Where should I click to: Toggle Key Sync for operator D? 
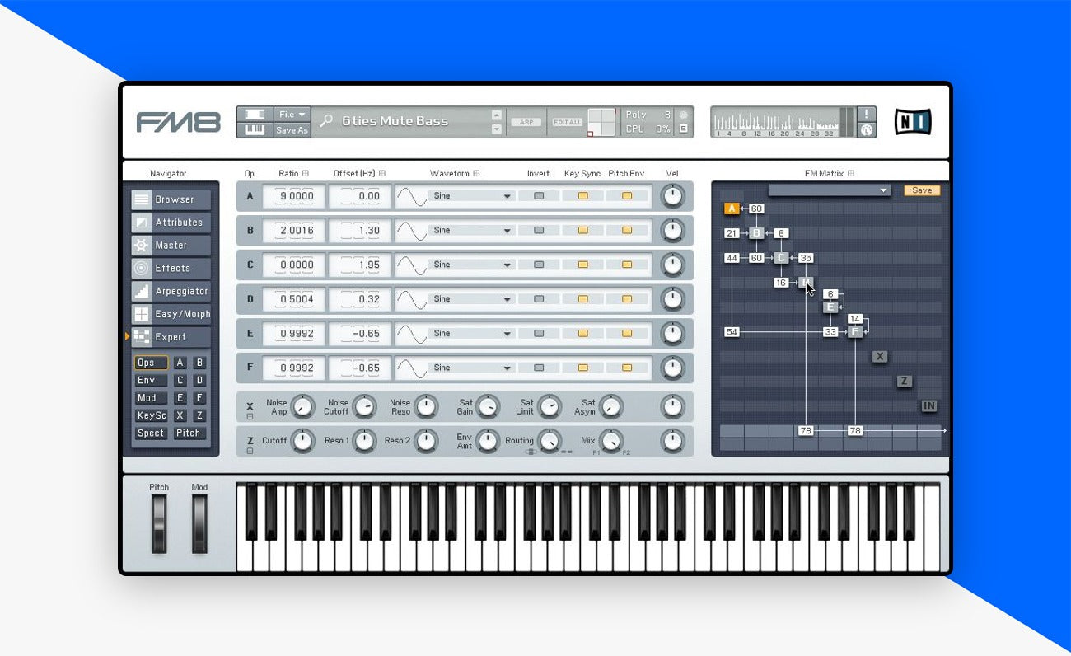[x=582, y=299]
